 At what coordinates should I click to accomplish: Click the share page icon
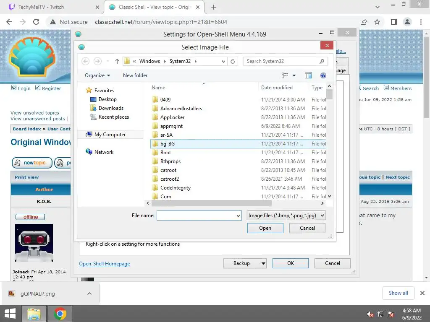tap(364, 22)
